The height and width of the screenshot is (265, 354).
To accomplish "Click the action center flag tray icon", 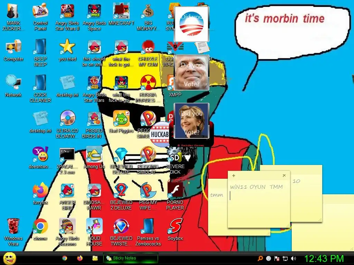I will [277, 258].
